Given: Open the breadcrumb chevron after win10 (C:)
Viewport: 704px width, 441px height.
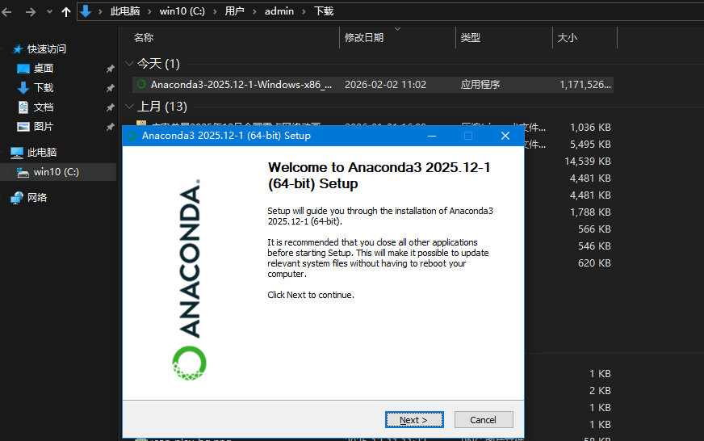Looking at the screenshot, I should 215,11.
